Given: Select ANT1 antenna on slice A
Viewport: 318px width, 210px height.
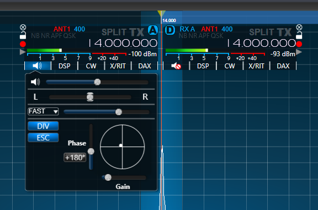Looking at the screenshot, I should coord(62,29).
